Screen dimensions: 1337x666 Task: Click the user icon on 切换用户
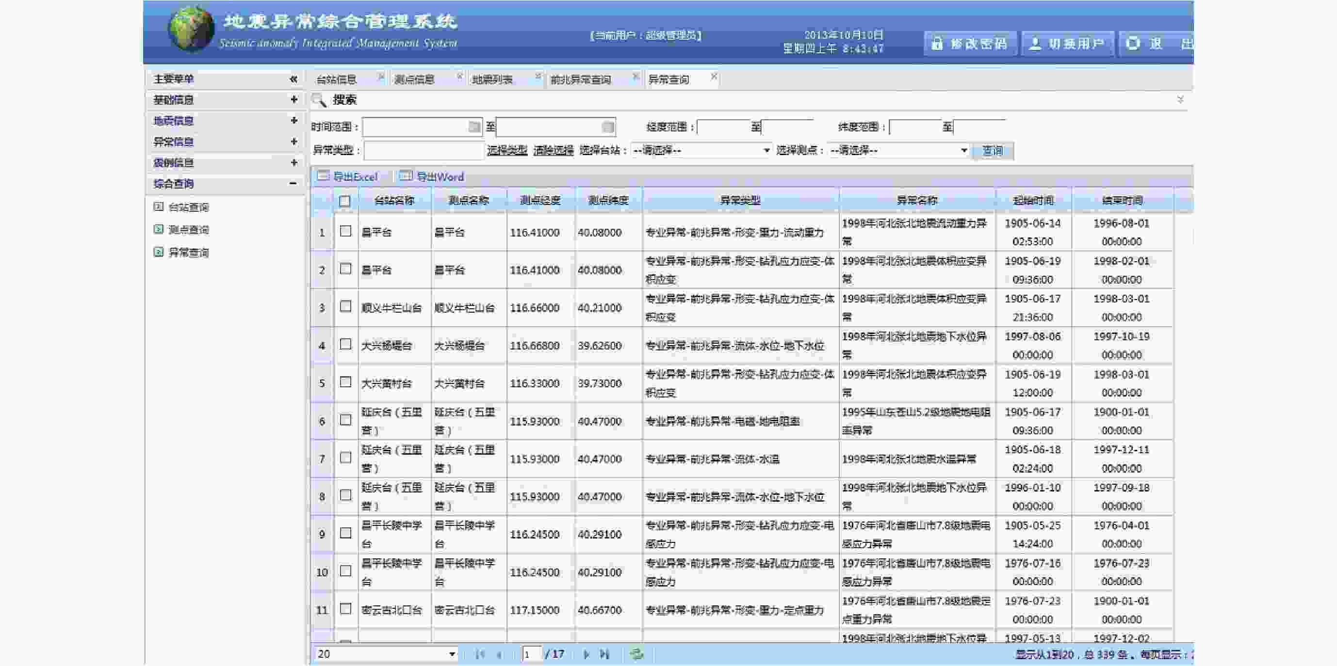1036,44
